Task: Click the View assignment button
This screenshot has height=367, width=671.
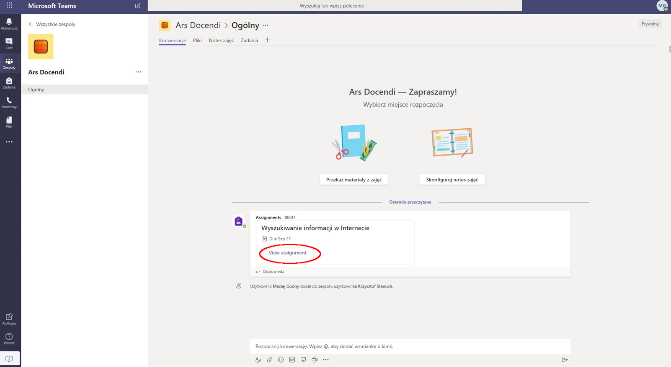Action: (x=288, y=253)
